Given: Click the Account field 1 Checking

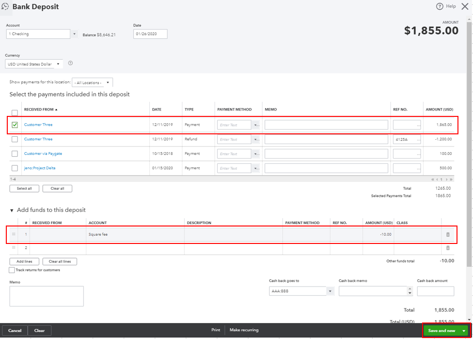Looking at the screenshot, I should [x=38, y=34].
